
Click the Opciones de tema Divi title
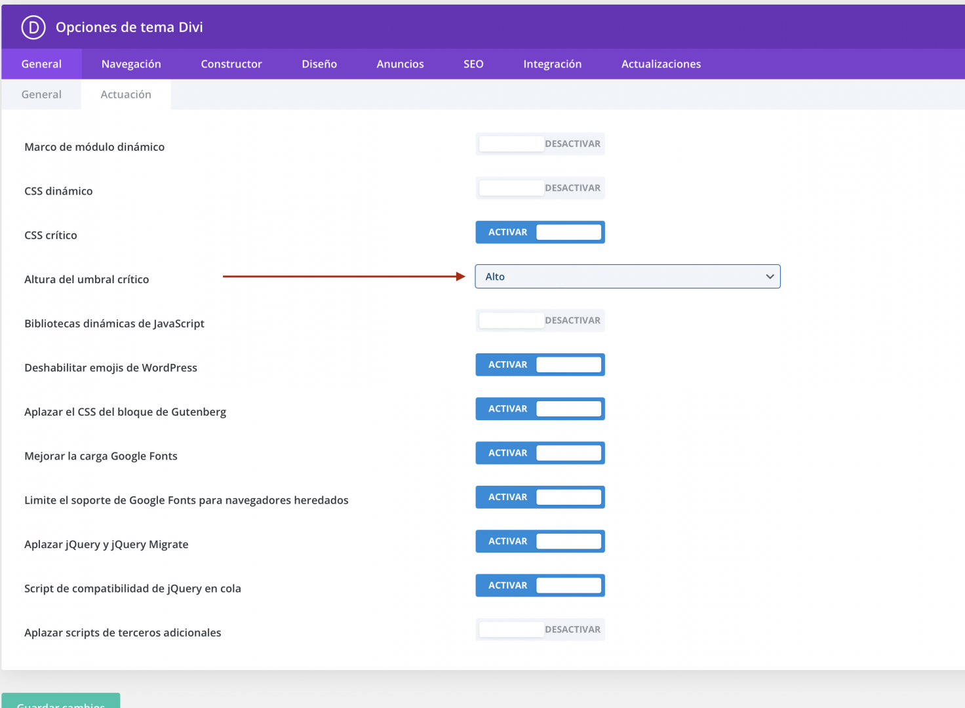(129, 28)
